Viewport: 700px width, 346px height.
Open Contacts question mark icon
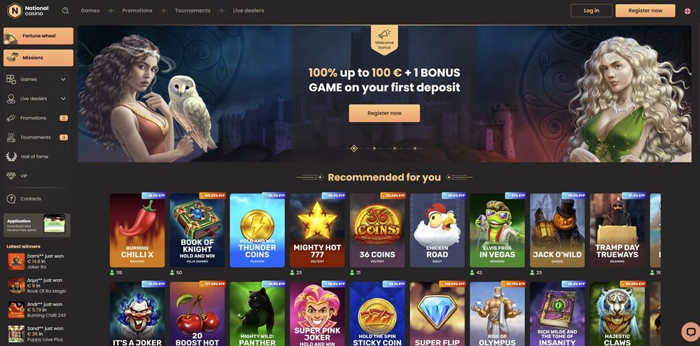(11, 199)
